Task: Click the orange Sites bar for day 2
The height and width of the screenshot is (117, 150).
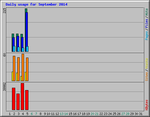Action: [14, 68]
